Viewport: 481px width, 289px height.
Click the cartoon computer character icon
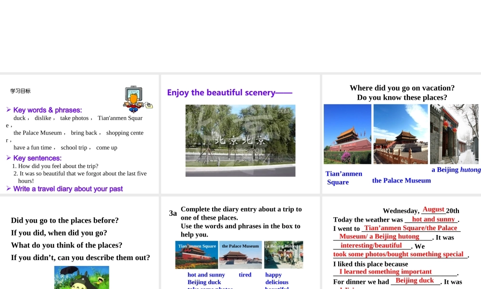coord(138,99)
